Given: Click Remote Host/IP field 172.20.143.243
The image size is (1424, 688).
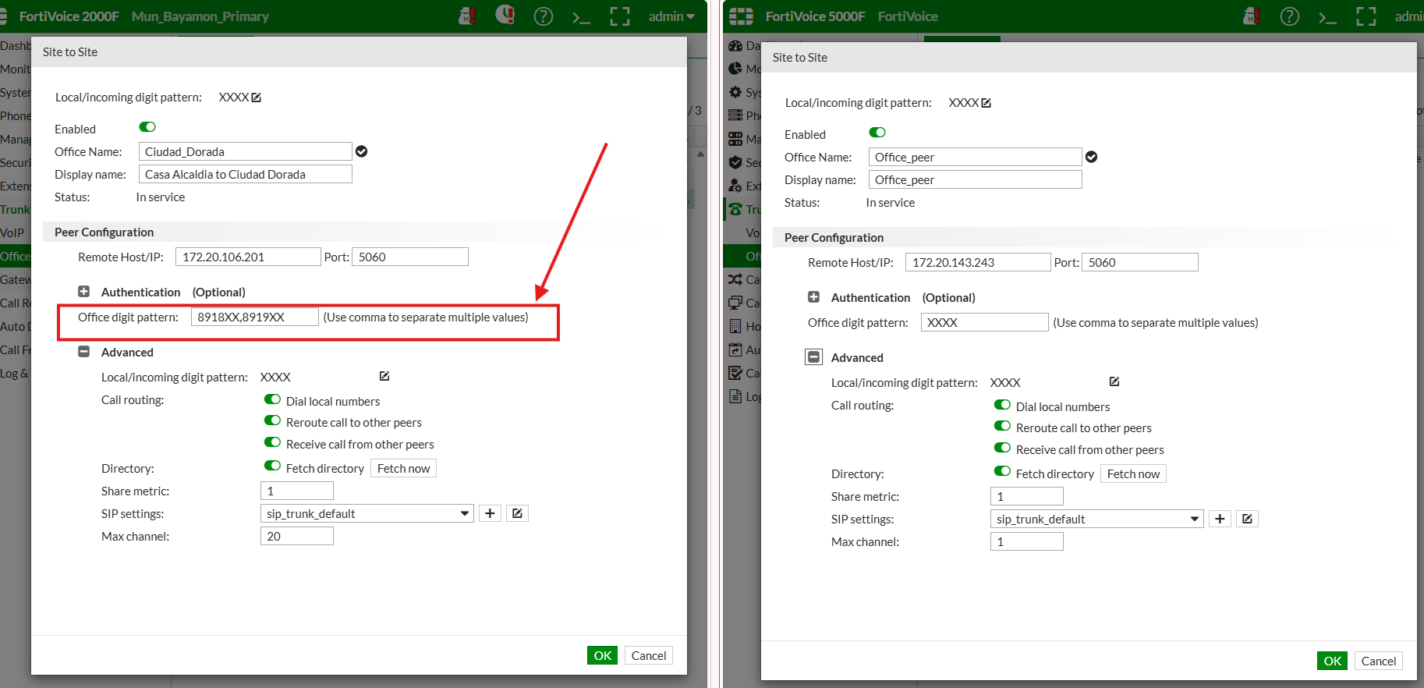Looking at the screenshot, I should coord(979,262).
